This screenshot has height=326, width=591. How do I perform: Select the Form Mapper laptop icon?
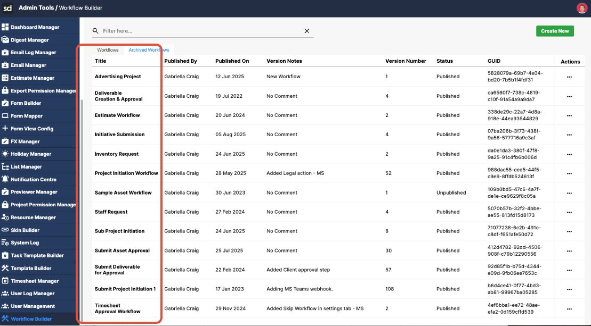5,116
